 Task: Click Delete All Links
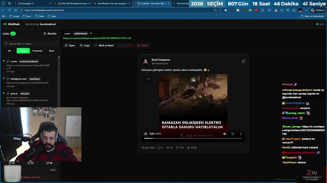coord(30,177)
